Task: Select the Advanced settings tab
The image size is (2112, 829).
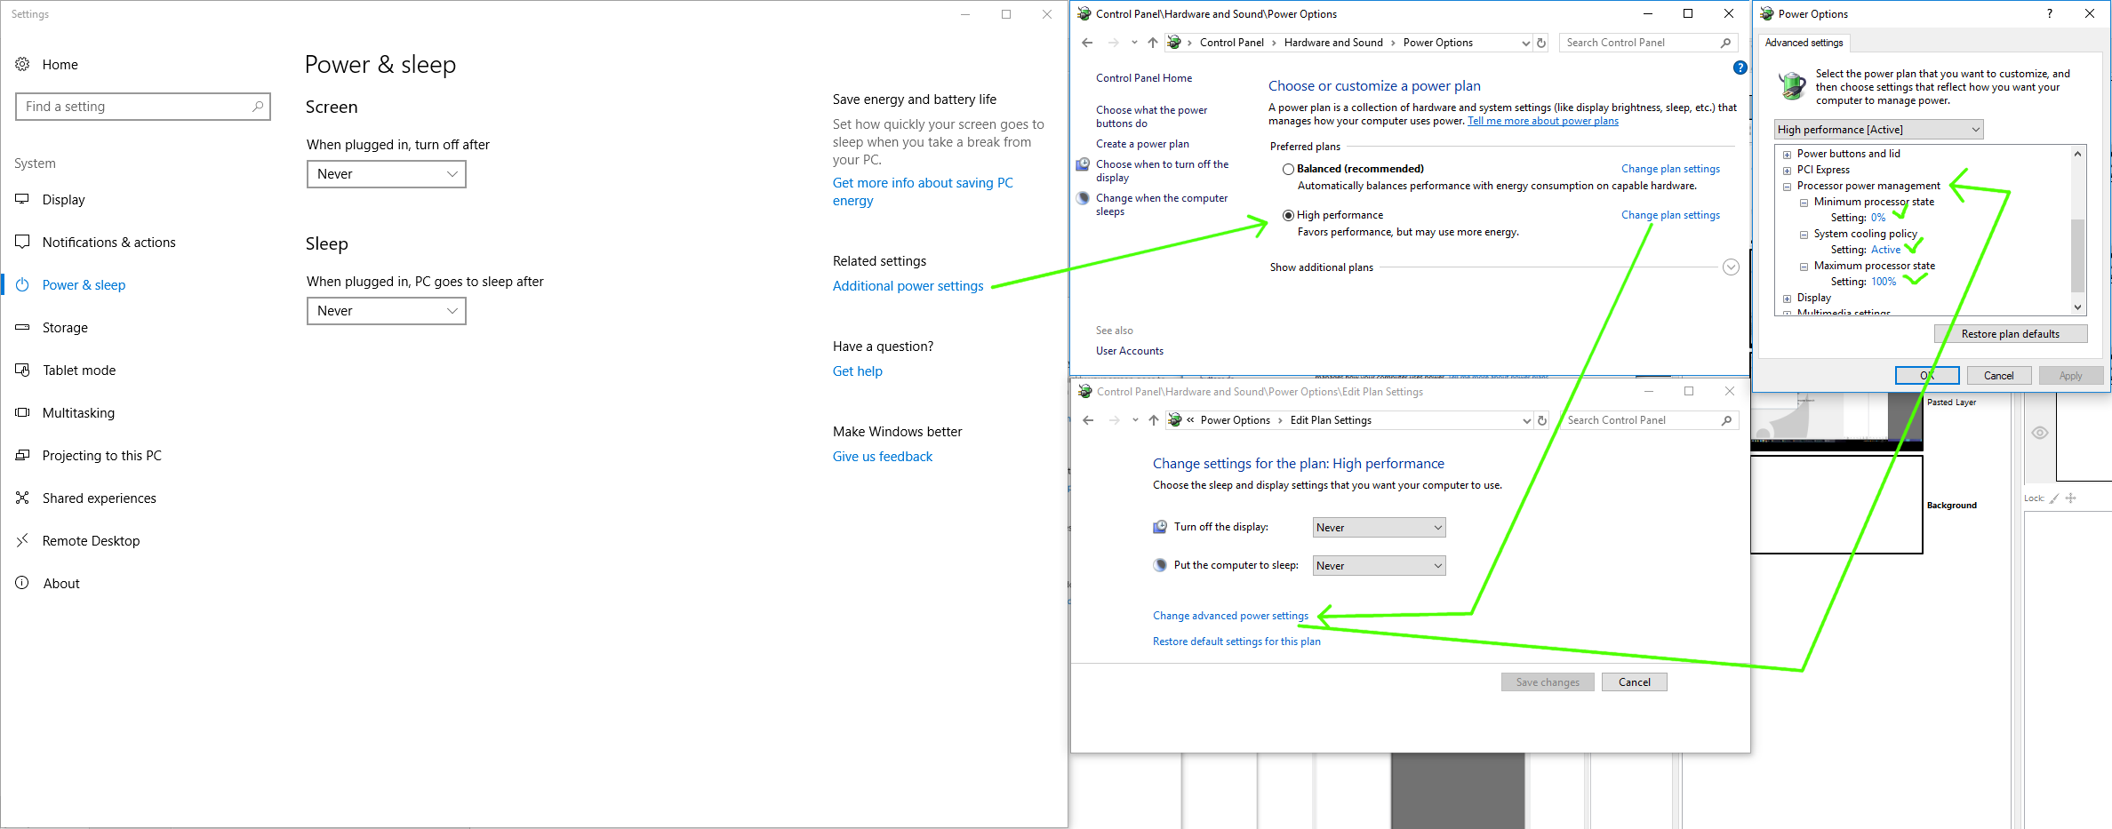Action: pos(1804,43)
